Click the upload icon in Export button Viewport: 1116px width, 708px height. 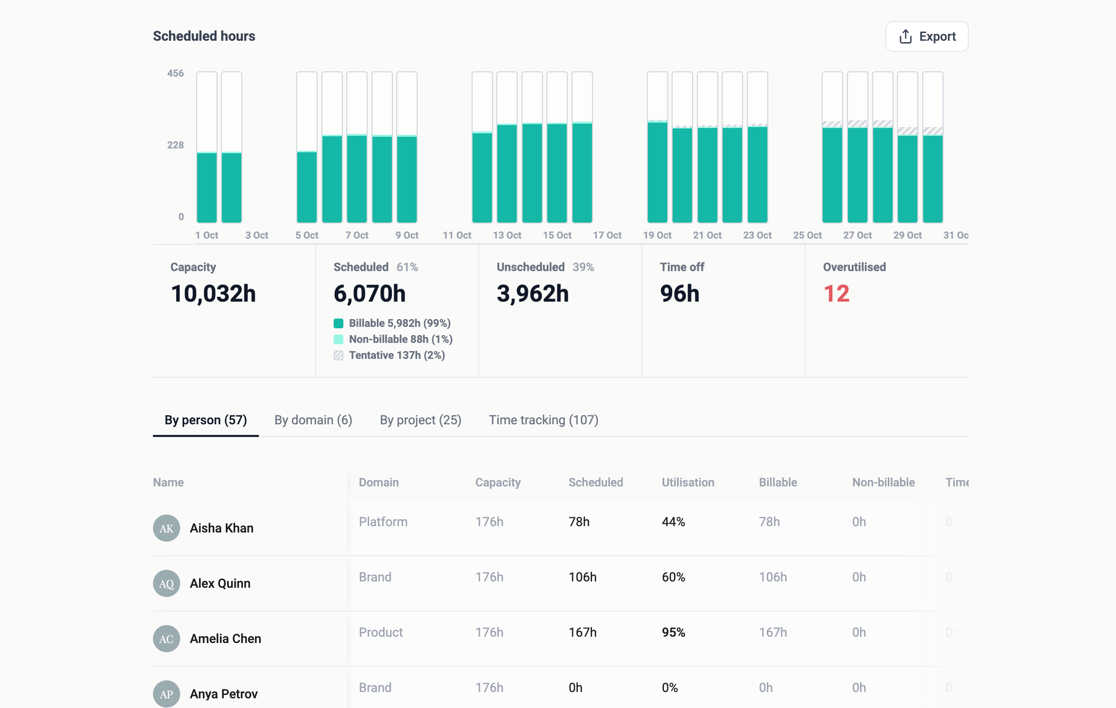coord(905,37)
